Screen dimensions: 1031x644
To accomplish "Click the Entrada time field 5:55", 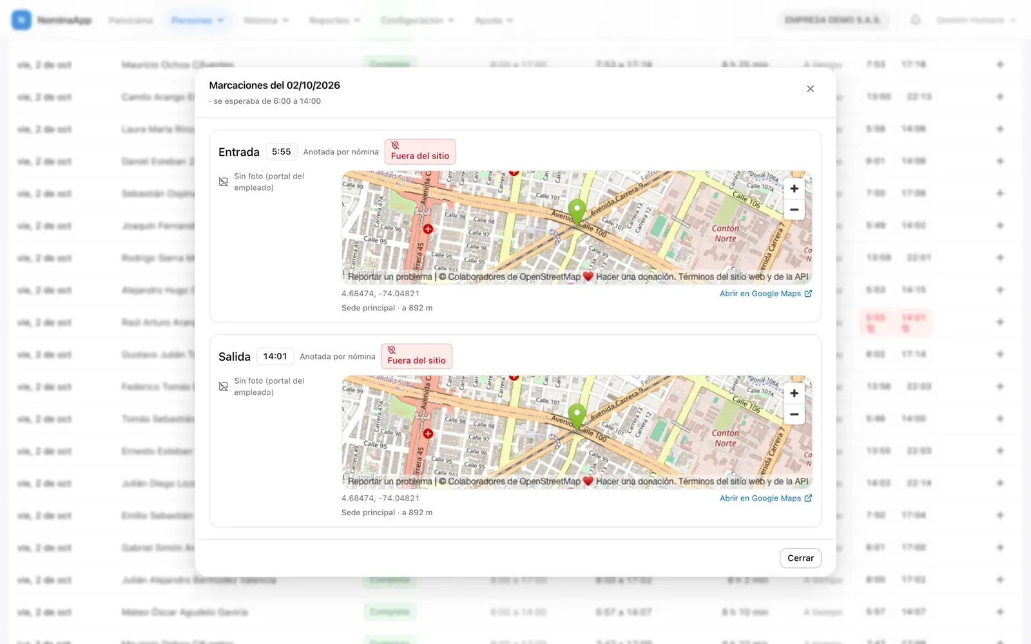I will pyautogui.click(x=282, y=152).
